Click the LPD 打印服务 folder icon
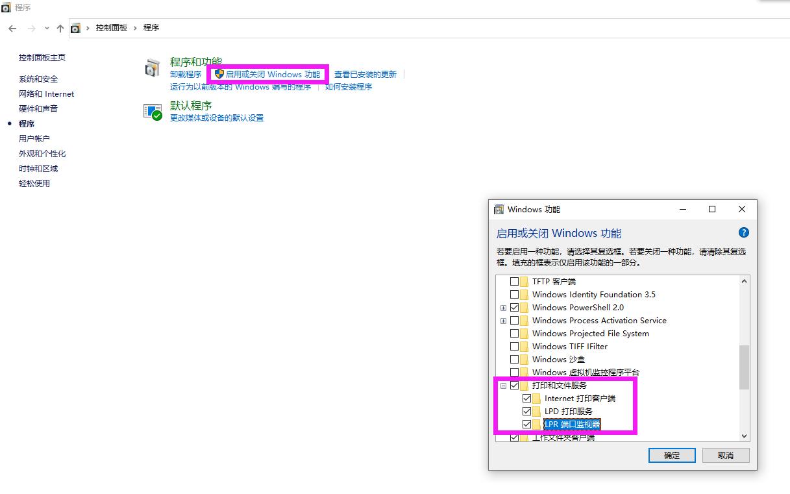The width and height of the screenshot is (790, 494). pos(536,412)
